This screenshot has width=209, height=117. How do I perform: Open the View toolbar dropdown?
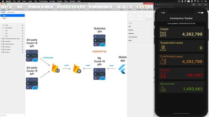coord(130,7)
